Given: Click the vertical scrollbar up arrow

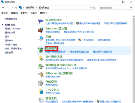Looking at the screenshot, I should (x=134, y=17).
